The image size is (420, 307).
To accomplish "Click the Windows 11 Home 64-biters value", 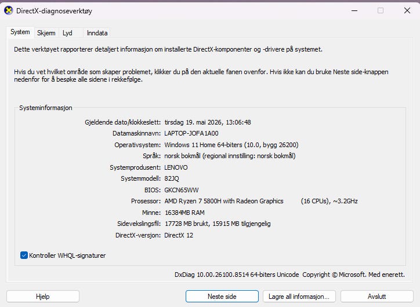I will click(x=231, y=145).
